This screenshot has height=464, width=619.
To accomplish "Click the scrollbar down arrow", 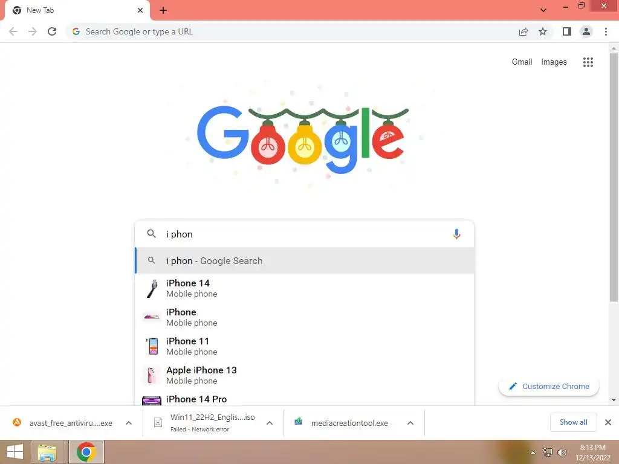I will 614,400.
